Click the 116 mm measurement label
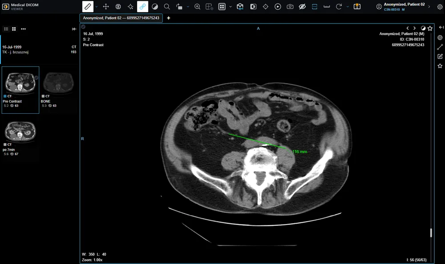The image size is (445, 264). pyautogui.click(x=299, y=152)
